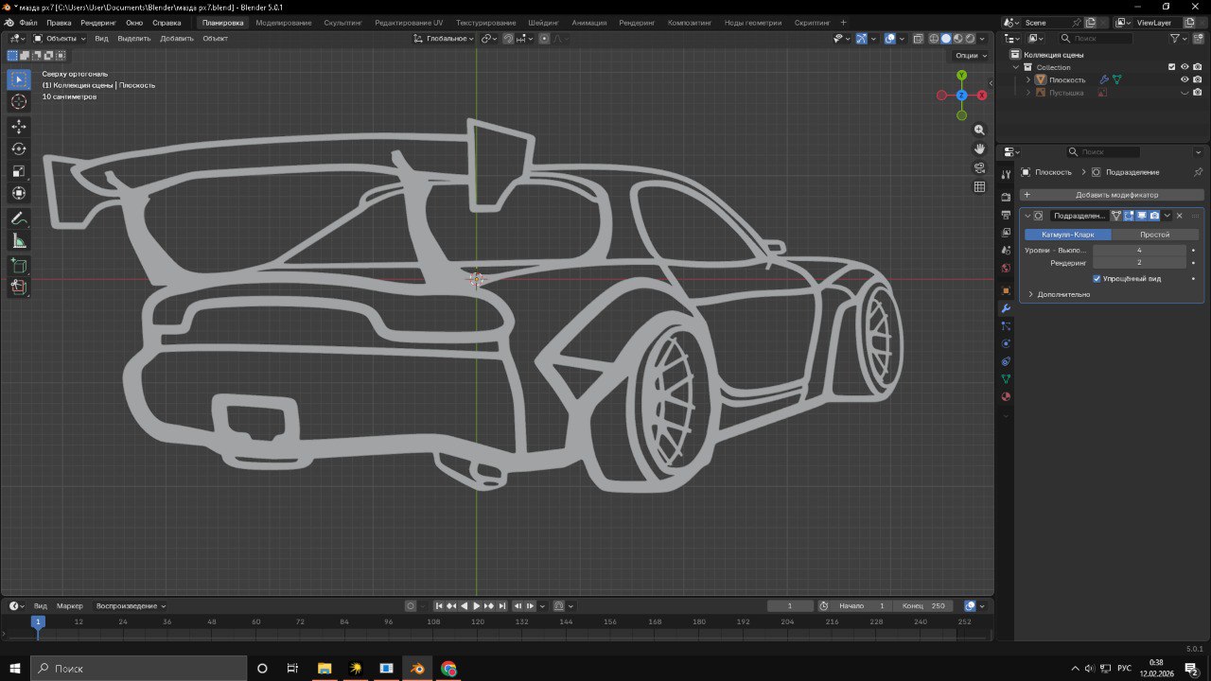Switch orthographic/perspective with grid icon

pyautogui.click(x=979, y=186)
